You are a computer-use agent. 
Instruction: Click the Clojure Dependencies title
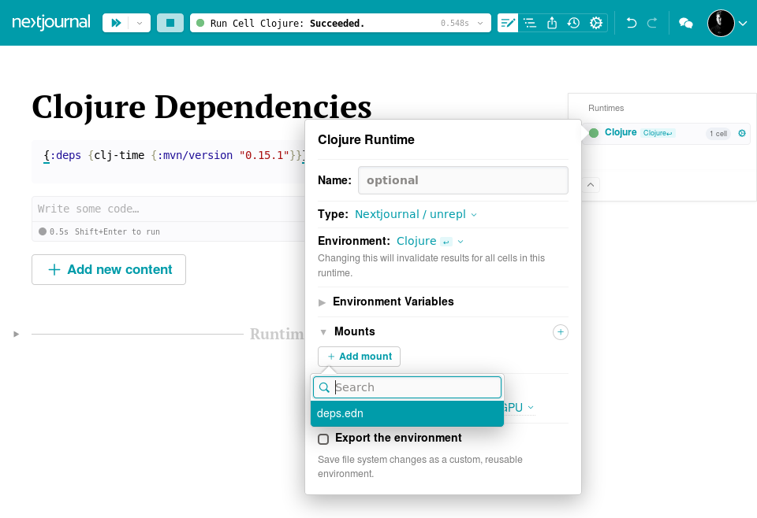201,106
